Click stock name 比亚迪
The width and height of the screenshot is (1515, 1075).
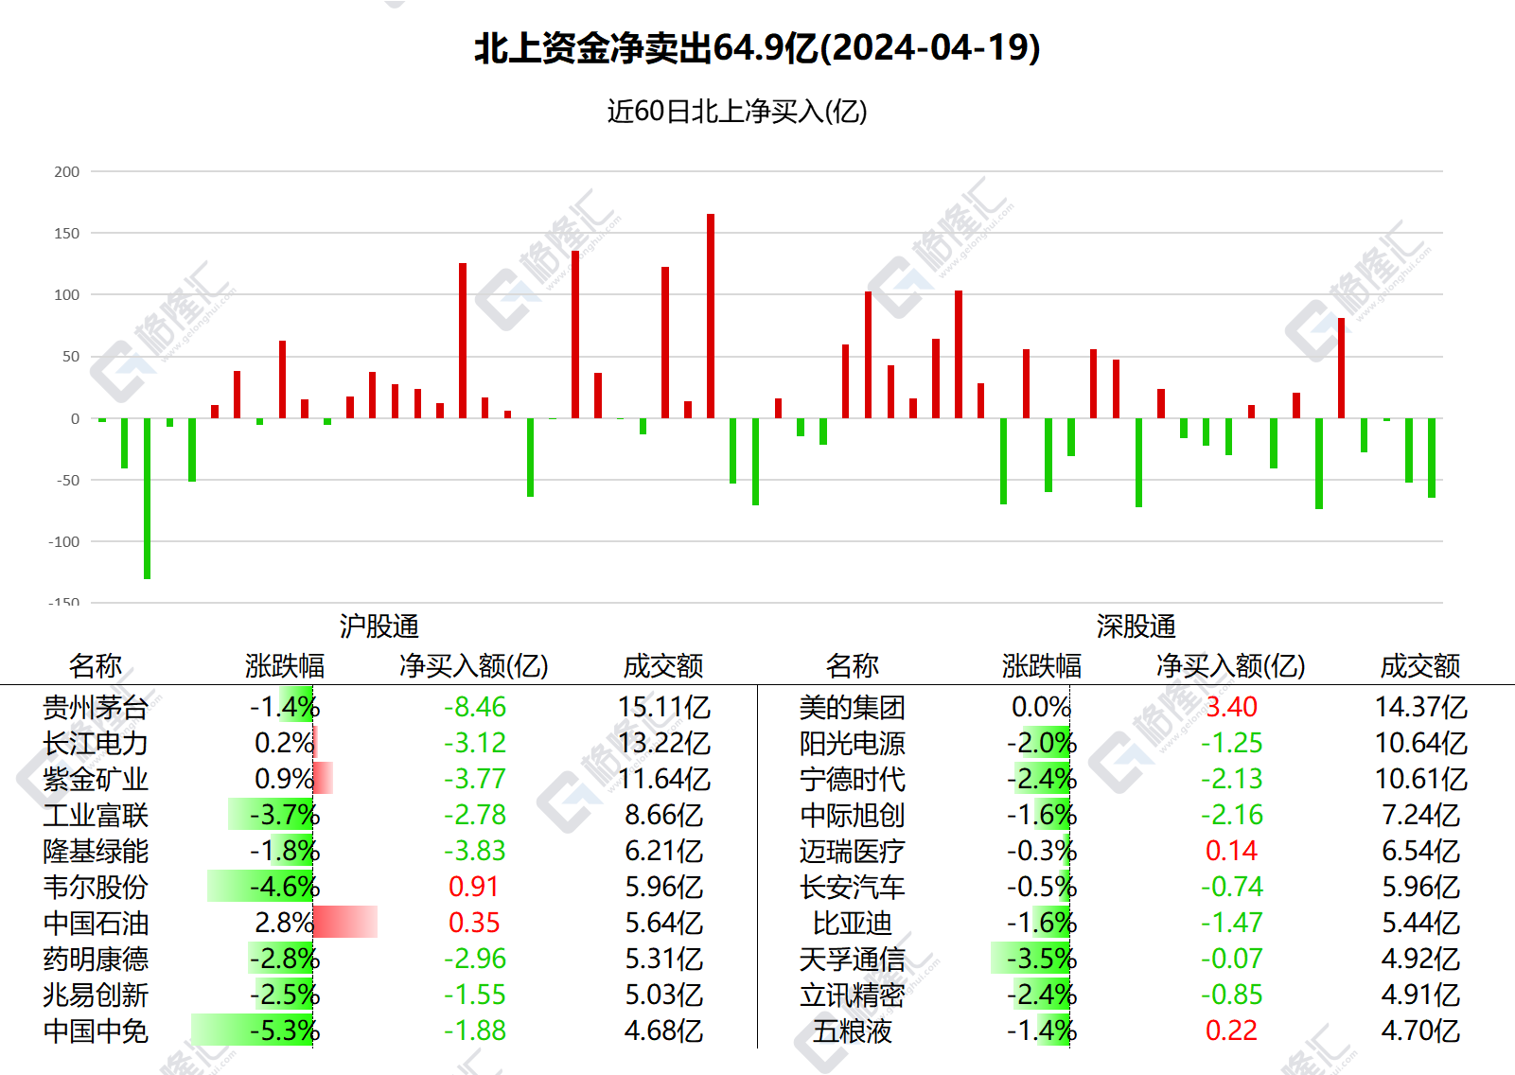(x=853, y=923)
